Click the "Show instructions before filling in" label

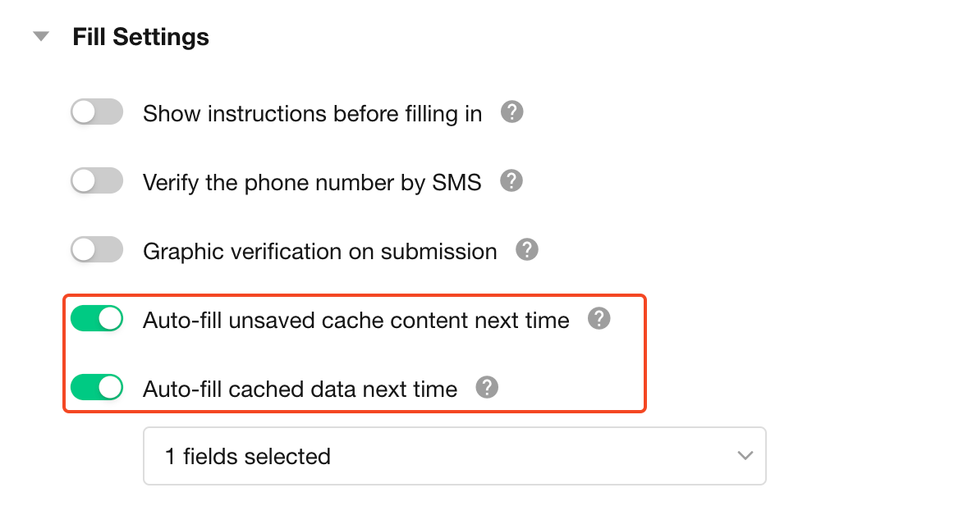click(312, 113)
